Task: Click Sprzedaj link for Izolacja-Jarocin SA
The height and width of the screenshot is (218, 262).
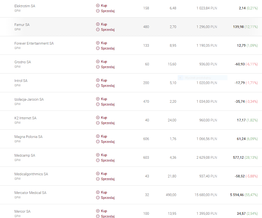Action: tap(108, 104)
